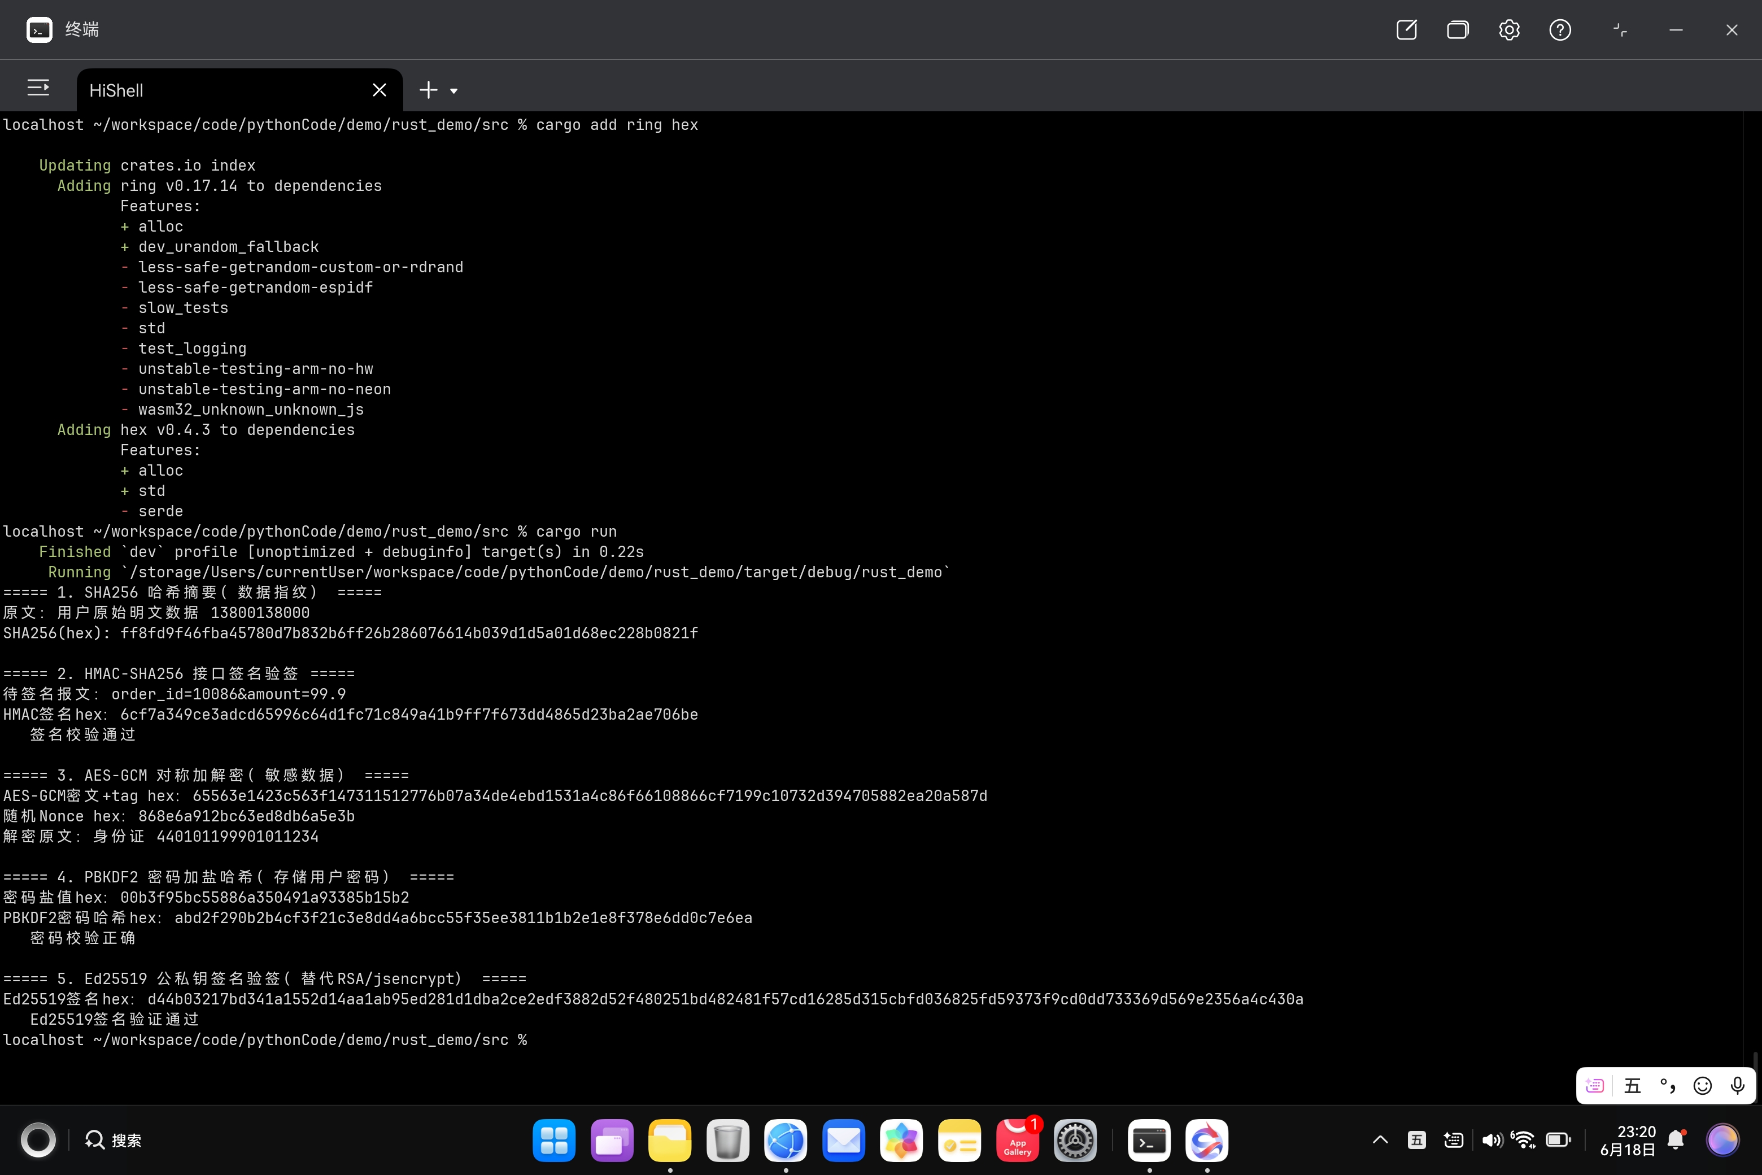This screenshot has height=1175, width=1762.
Task: Add a new terminal tab
Action: coord(428,90)
